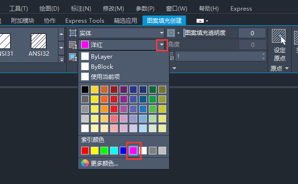298x184 pixels.
Task: Select yellow index color swatch
Action: (95, 151)
